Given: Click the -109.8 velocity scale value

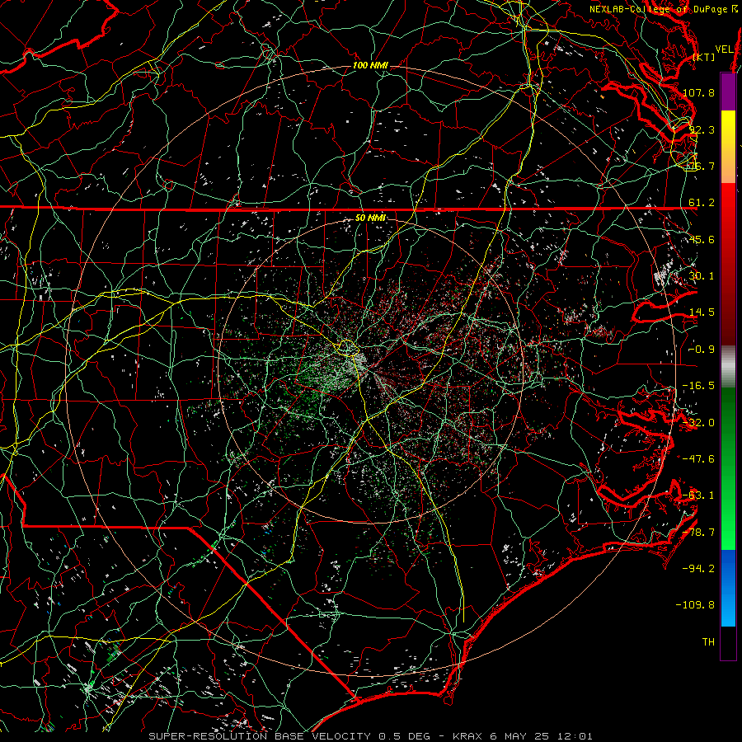Looking at the screenshot, I should pyautogui.click(x=695, y=605).
